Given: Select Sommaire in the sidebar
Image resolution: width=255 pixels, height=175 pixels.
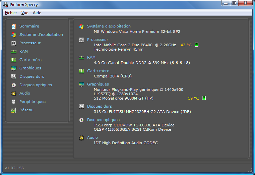Looking at the screenshot, I should pos(29,26).
